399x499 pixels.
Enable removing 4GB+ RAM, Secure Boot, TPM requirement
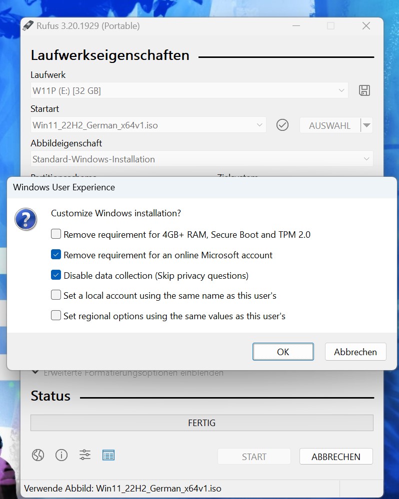[x=56, y=234]
